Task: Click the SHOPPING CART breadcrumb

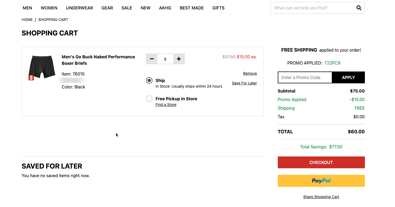Action: click(53, 20)
